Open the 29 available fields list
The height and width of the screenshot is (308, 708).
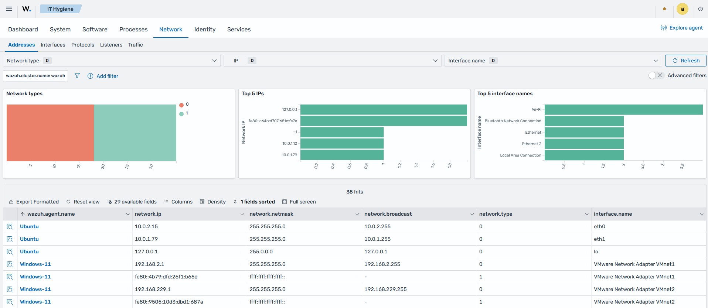[x=132, y=202]
